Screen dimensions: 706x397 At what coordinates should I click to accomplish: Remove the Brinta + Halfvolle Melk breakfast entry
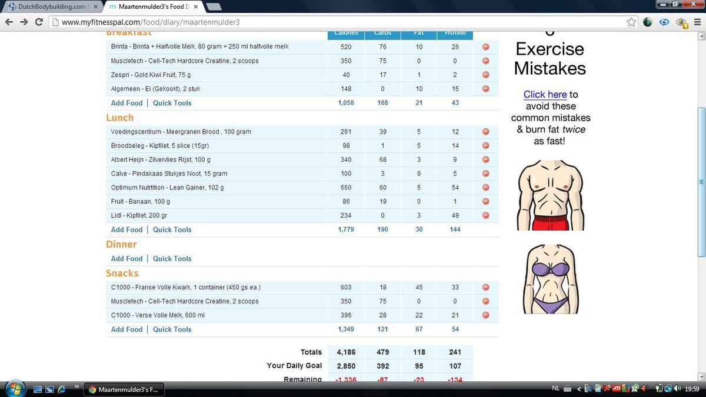pyautogui.click(x=485, y=47)
